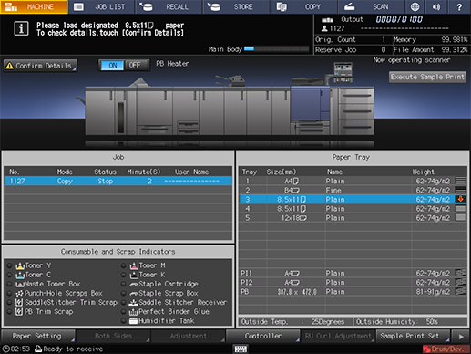Turn PB Heater OFF
The height and width of the screenshot is (354, 471).
coord(135,65)
